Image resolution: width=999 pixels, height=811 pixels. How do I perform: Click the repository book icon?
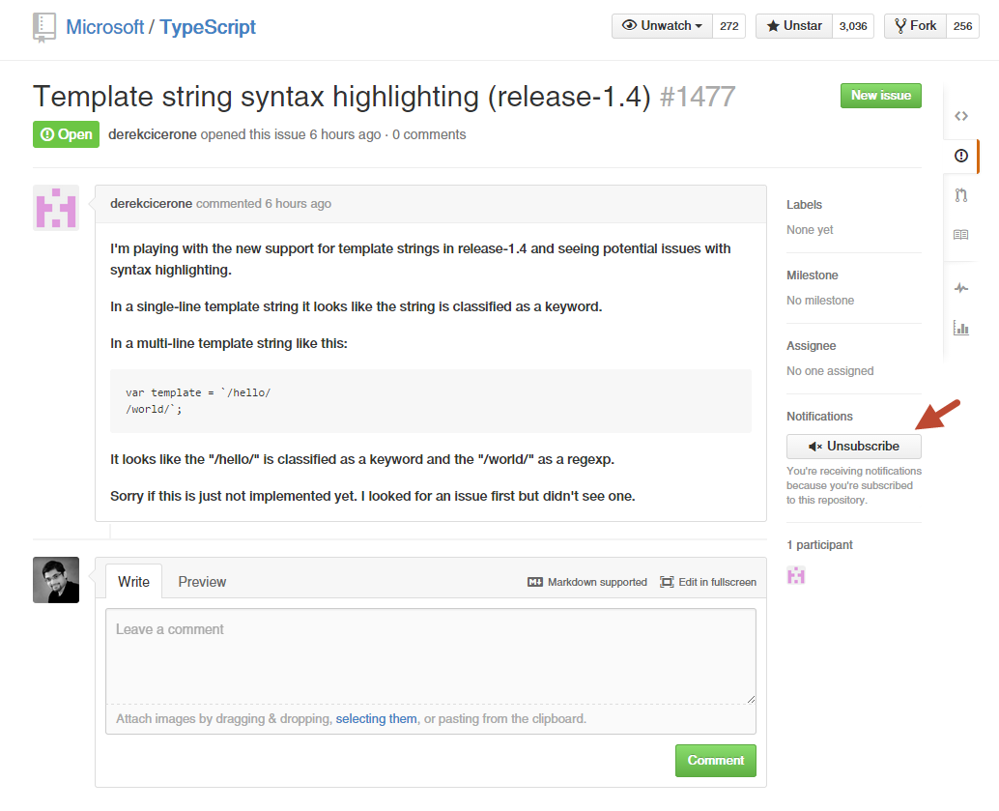(44, 27)
